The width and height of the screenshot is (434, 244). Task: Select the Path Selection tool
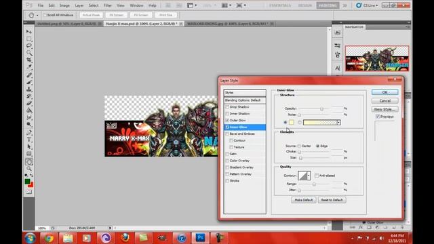click(28, 146)
